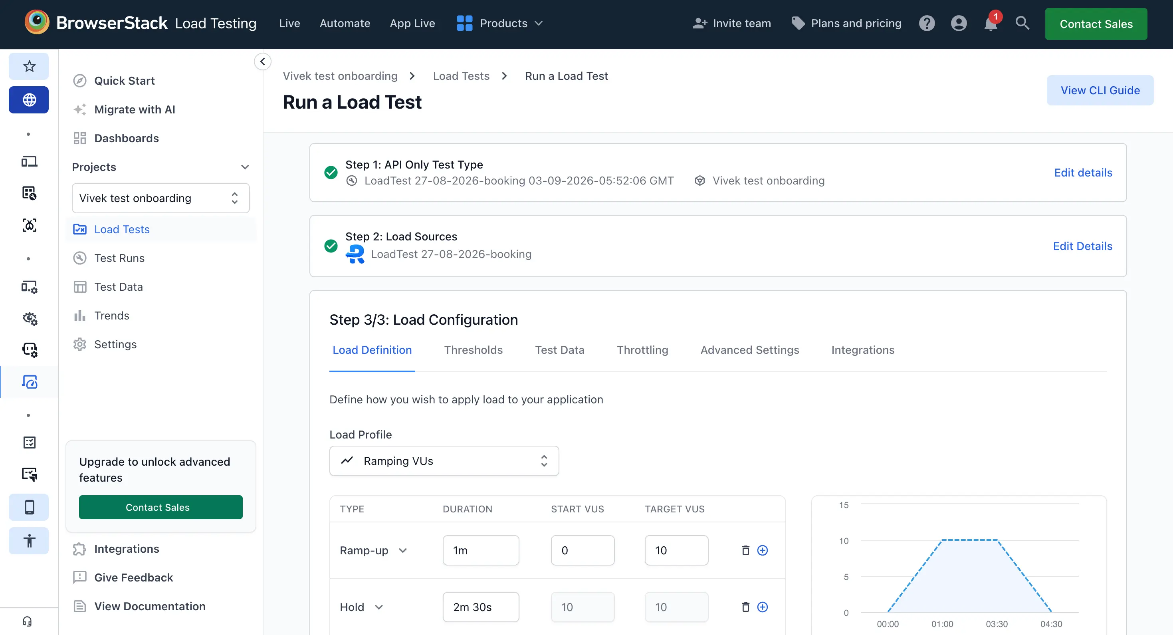Click the search magnifier icon

point(1022,23)
